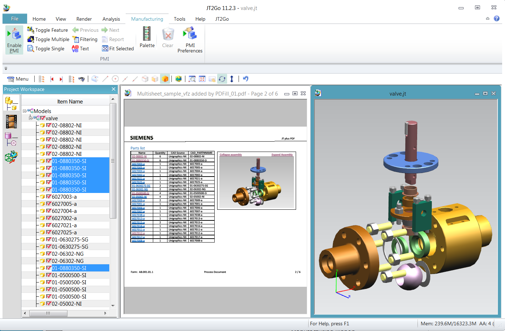Uncheck the valve assembly checkbox
Image resolution: width=505 pixels, height=331 pixels.
pos(42,118)
